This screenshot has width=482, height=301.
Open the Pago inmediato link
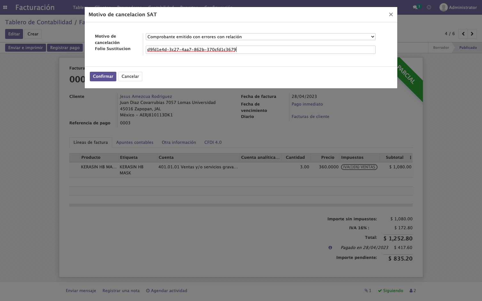point(307,104)
